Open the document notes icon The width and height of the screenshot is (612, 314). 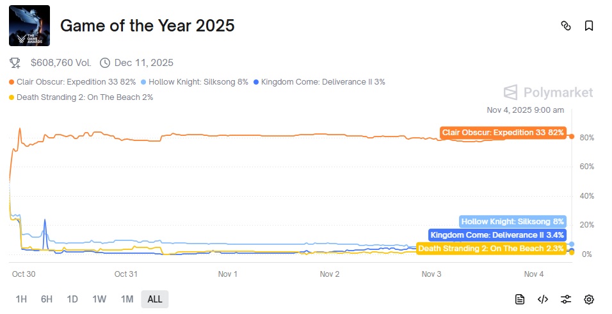coord(520,299)
